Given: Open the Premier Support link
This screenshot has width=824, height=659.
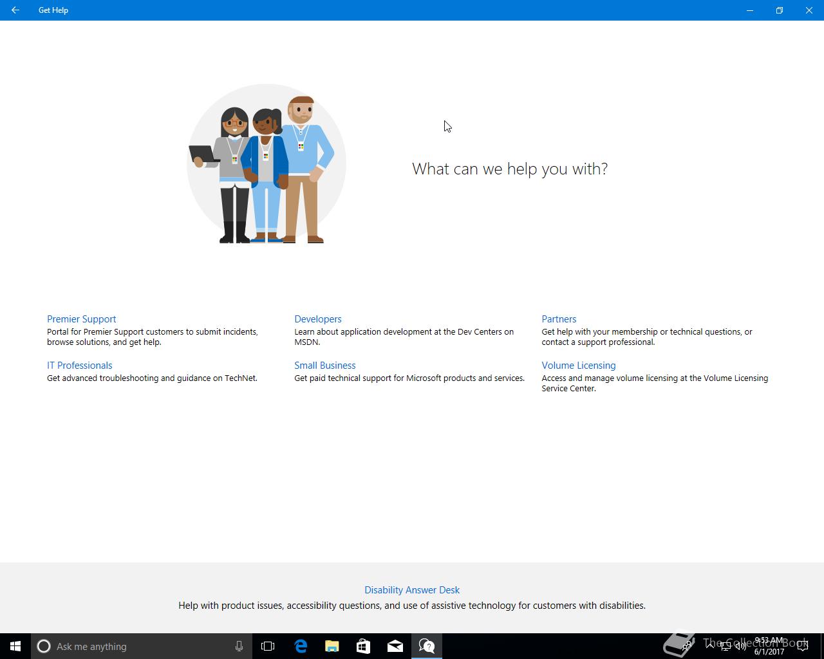Looking at the screenshot, I should [81, 319].
